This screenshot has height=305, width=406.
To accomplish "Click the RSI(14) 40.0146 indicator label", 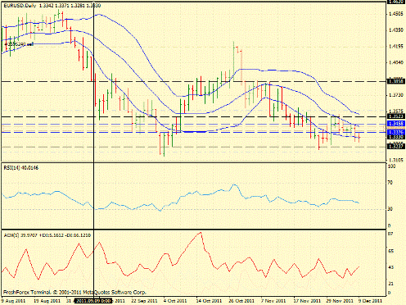I will (x=21, y=168).
